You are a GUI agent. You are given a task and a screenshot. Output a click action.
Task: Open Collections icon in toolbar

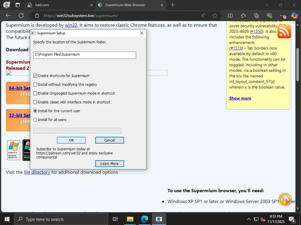point(256,16)
